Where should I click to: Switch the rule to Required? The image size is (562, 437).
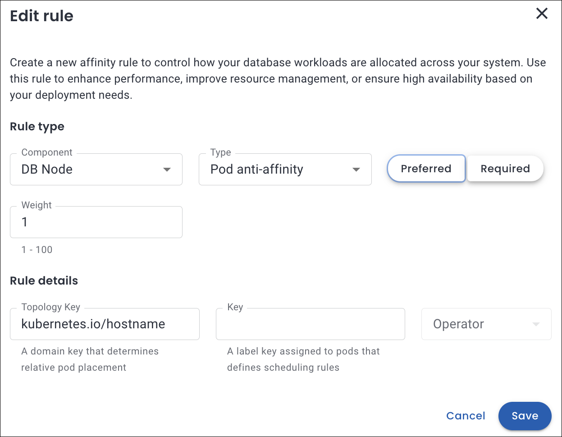click(x=505, y=169)
